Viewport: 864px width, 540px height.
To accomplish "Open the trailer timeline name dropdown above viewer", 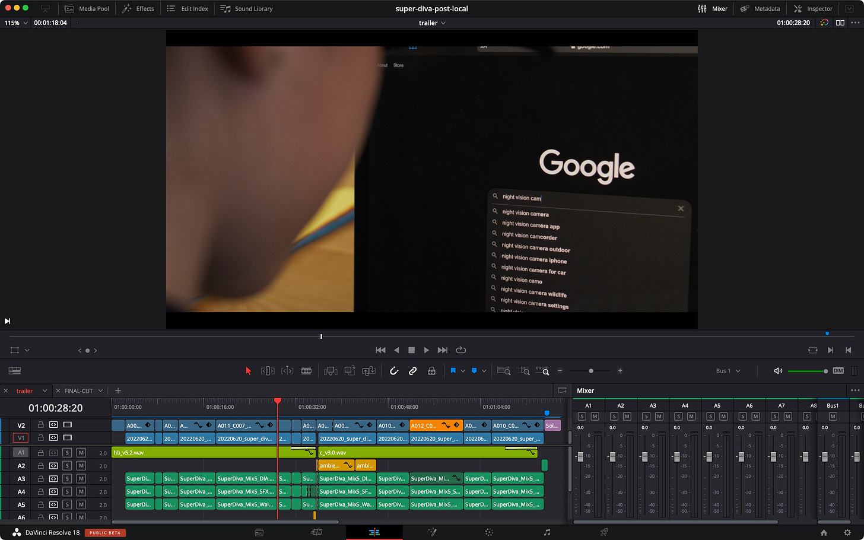I will 432,23.
